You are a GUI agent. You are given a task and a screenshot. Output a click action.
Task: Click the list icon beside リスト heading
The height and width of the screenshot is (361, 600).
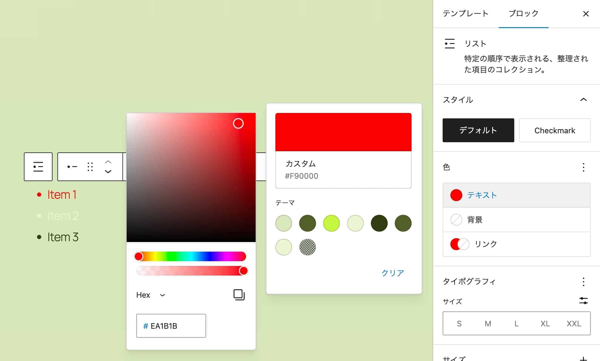(x=449, y=44)
